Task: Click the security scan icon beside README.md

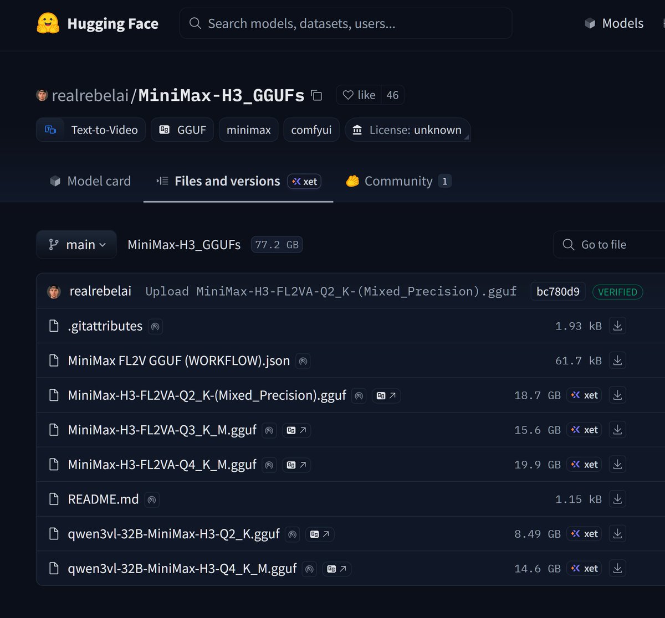Action: tap(152, 499)
